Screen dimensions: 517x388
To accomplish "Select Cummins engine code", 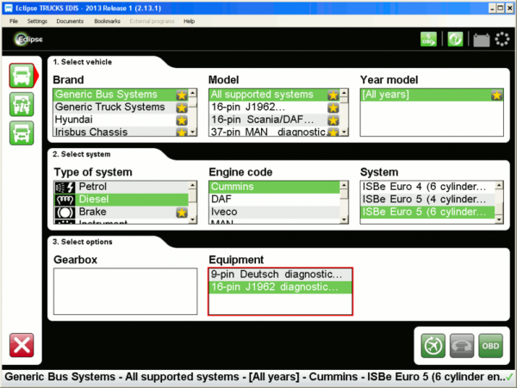I will (x=274, y=187).
